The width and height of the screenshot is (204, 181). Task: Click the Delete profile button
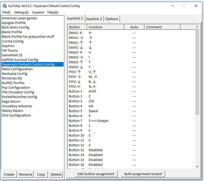coord(56,174)
